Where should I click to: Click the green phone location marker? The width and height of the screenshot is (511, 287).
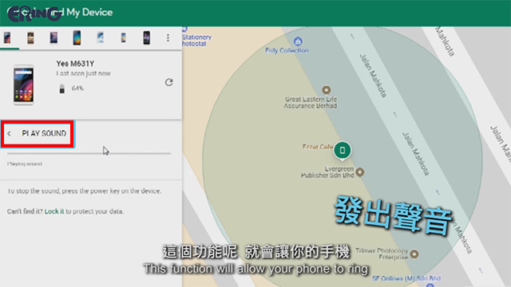343,151
